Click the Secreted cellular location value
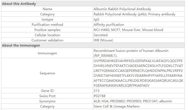Viewport: 189px width, 110px height. (101, 35)
